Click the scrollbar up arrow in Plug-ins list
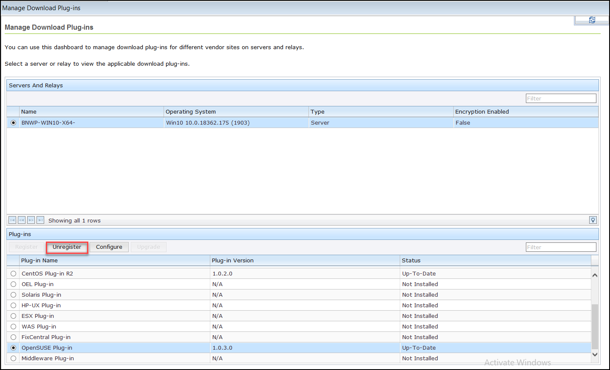610x370 pixels. pyautogui.click(x=595, y=275)
